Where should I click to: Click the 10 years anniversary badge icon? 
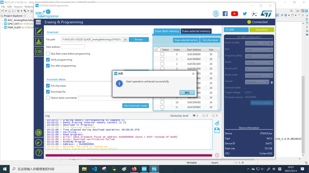tap(216, 14)
